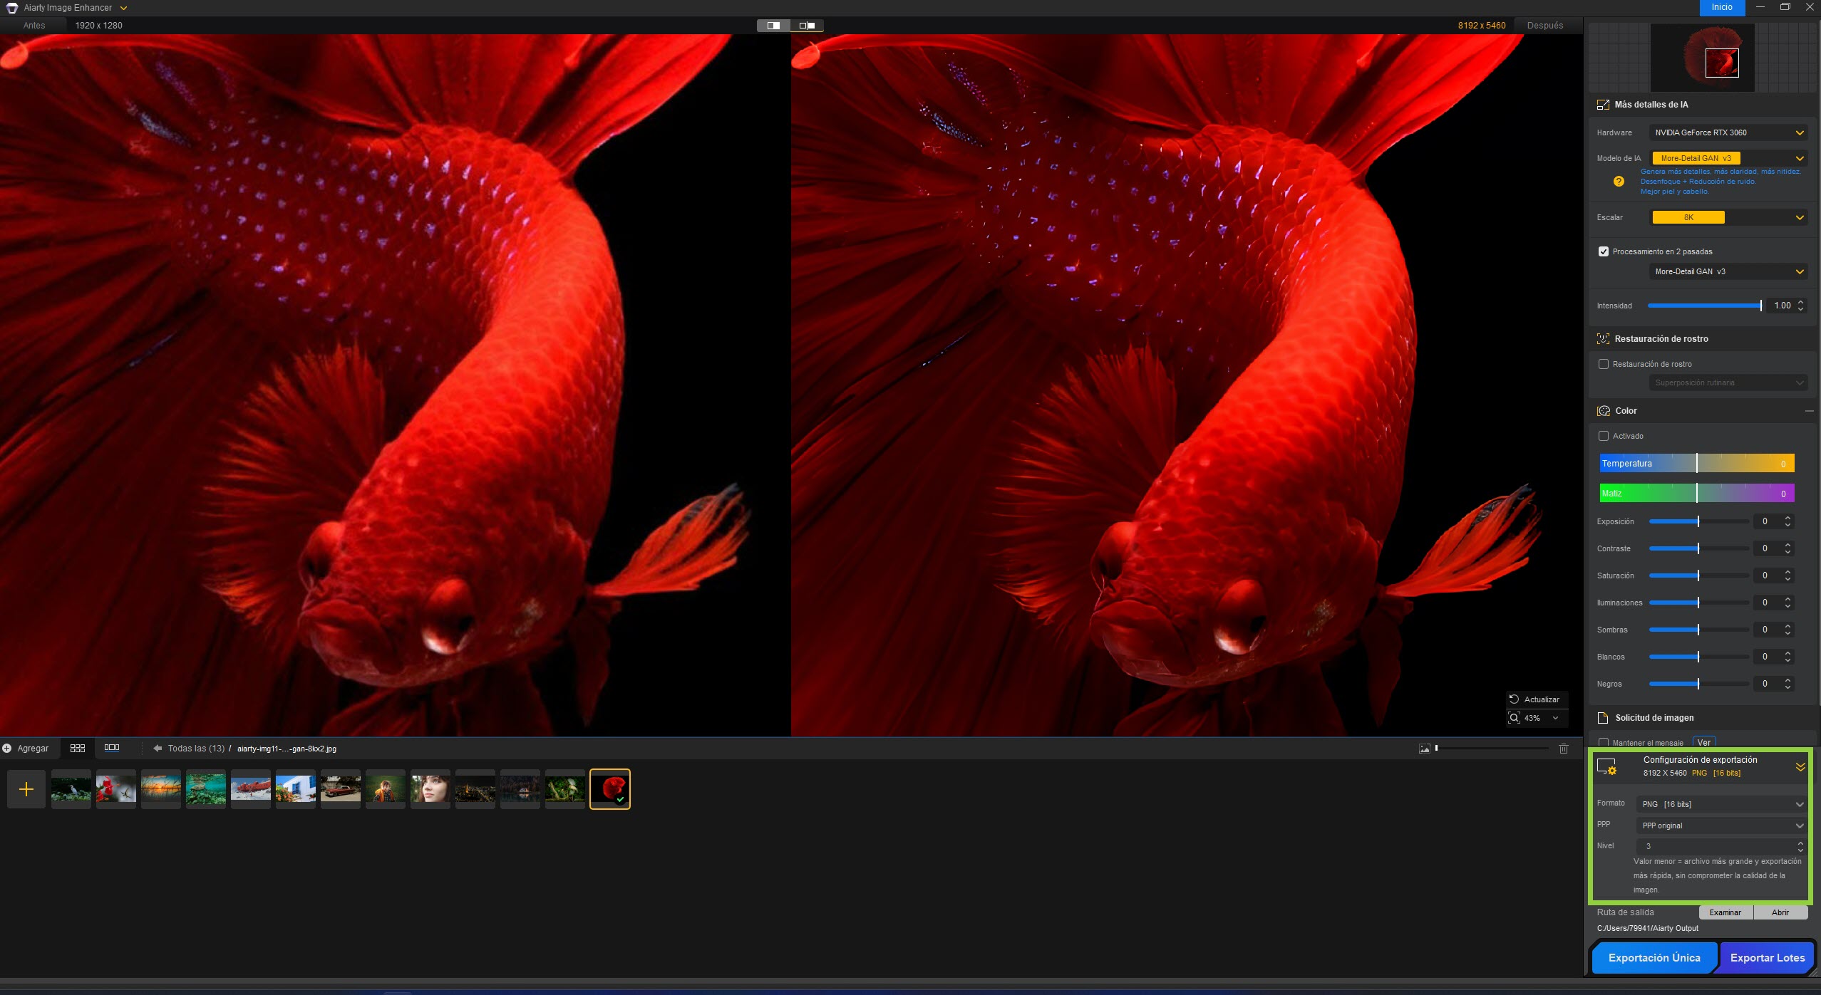Switch to filmstrip thumbnail view icon
Image resolution: width=1821 pixels, height=995 pixels.
click(x=112, y=748)
